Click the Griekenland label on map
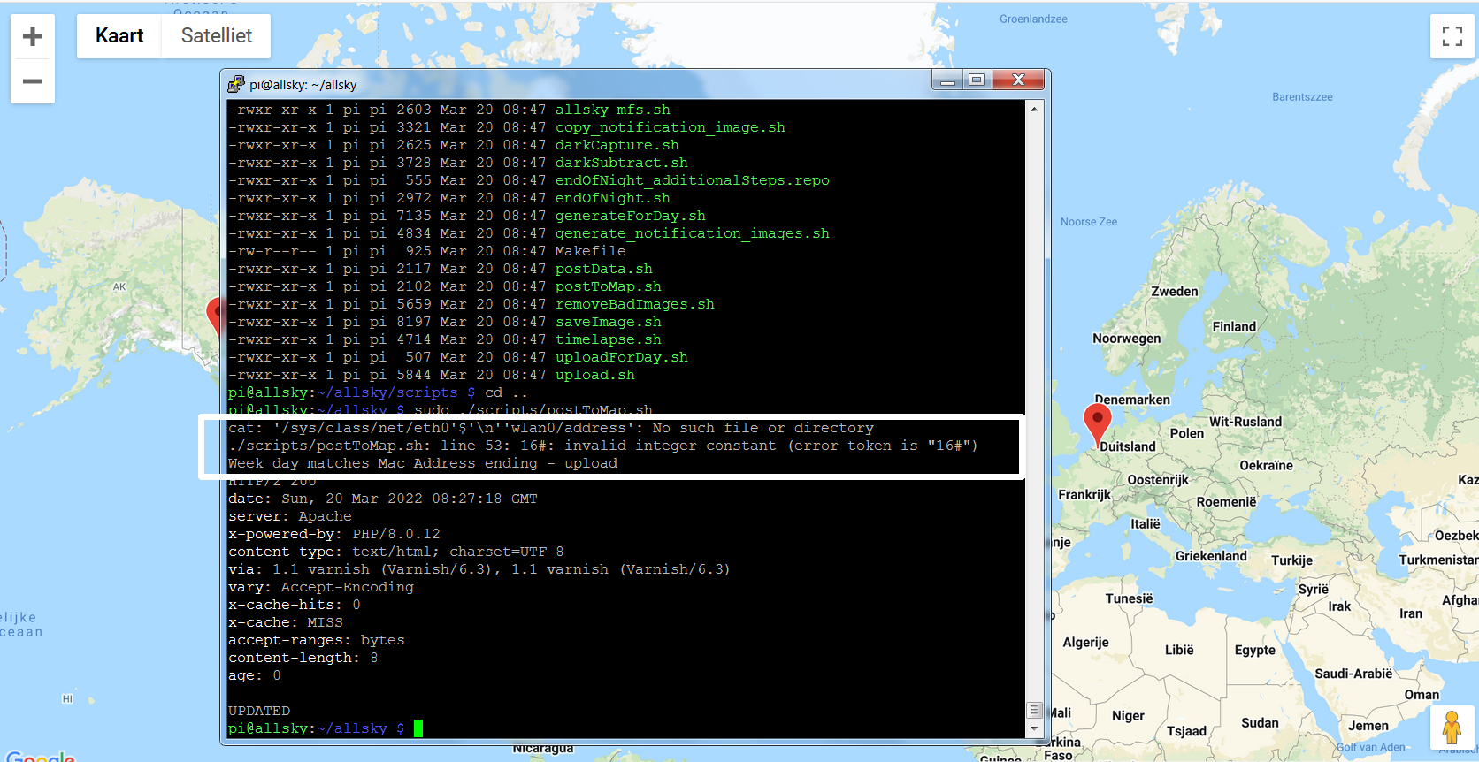 1211,556
